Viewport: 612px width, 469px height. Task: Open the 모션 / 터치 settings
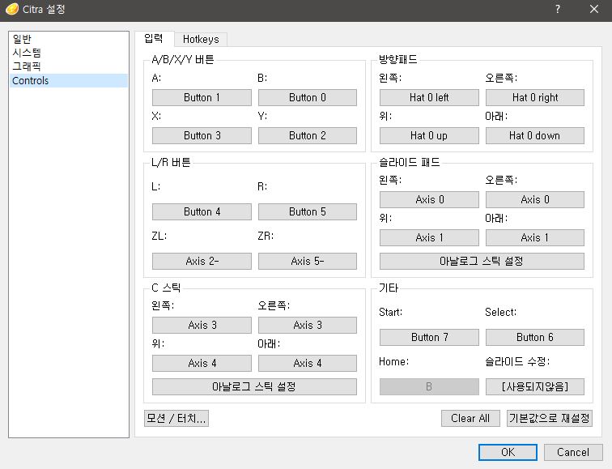click(x=176, y=419)
